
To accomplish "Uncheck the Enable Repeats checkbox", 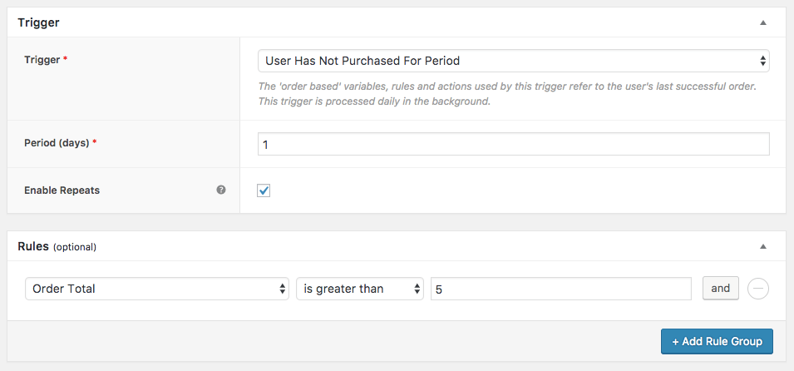I will [264, 190].
